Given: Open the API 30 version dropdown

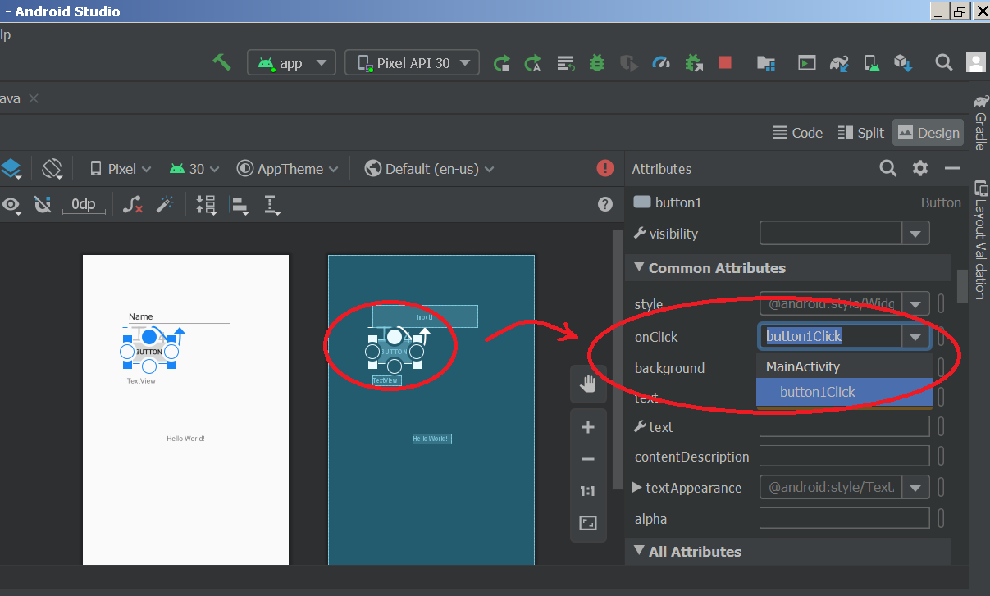Looking at the screenshot, I should (x=194, y=169).
